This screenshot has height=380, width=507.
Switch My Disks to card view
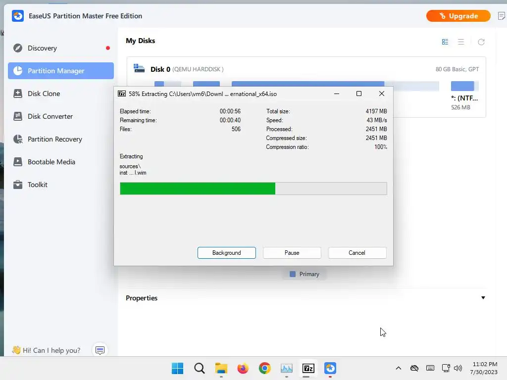tap(445, 42)
